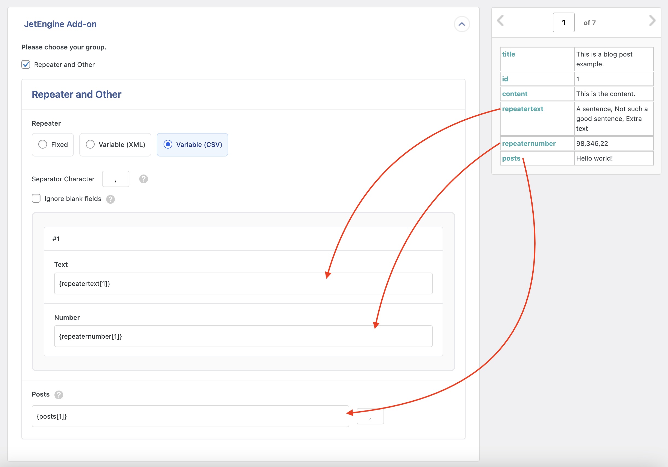Enable Ignore blank fields
Viewport: 668px width, 467px height.
36,198
